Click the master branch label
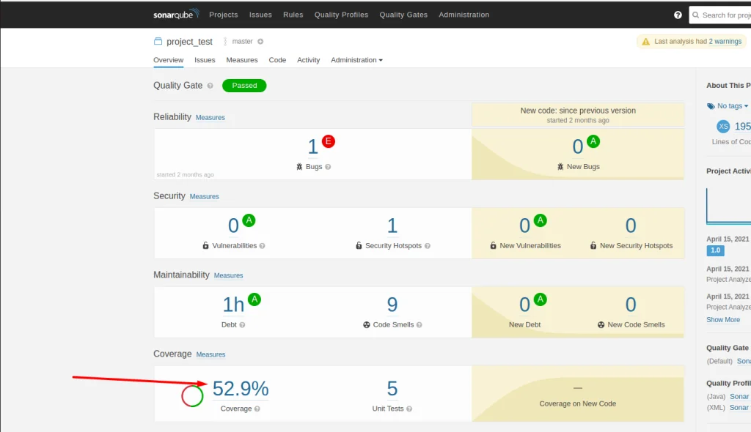This screenshot has height=432, width=751. click(x=242, y=42)
